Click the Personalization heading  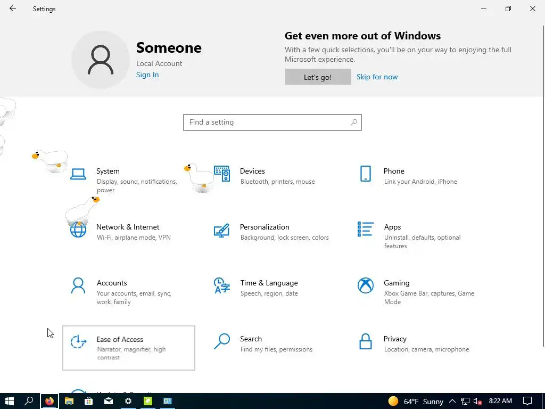pyautogui.click(x=265, y=227)
